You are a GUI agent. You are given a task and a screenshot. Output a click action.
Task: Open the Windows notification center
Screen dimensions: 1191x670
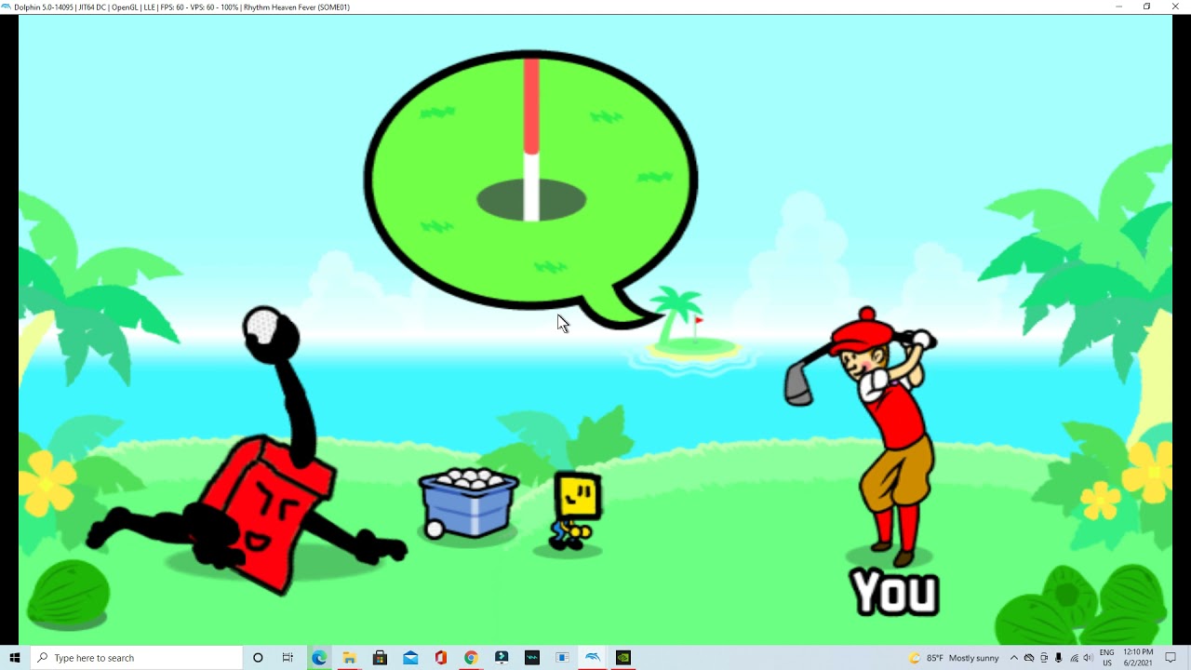pyautogui.click(x=1171, y=658)
